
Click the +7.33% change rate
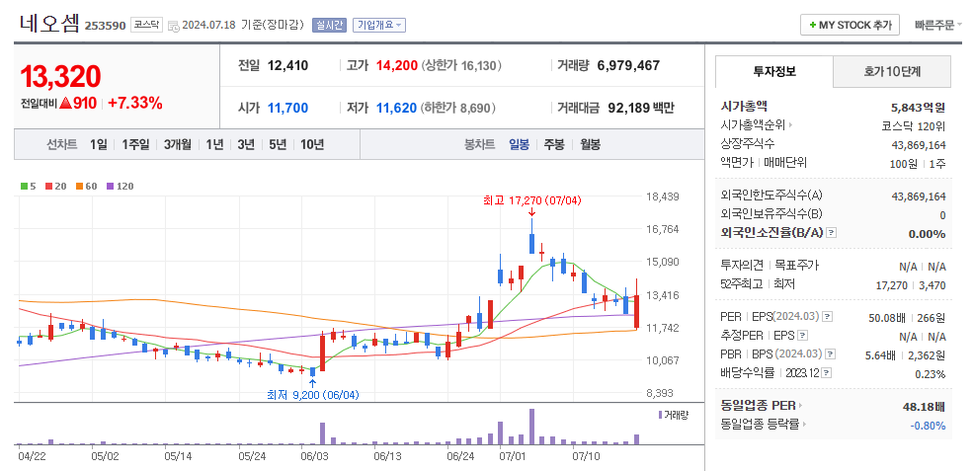(135, 104)
